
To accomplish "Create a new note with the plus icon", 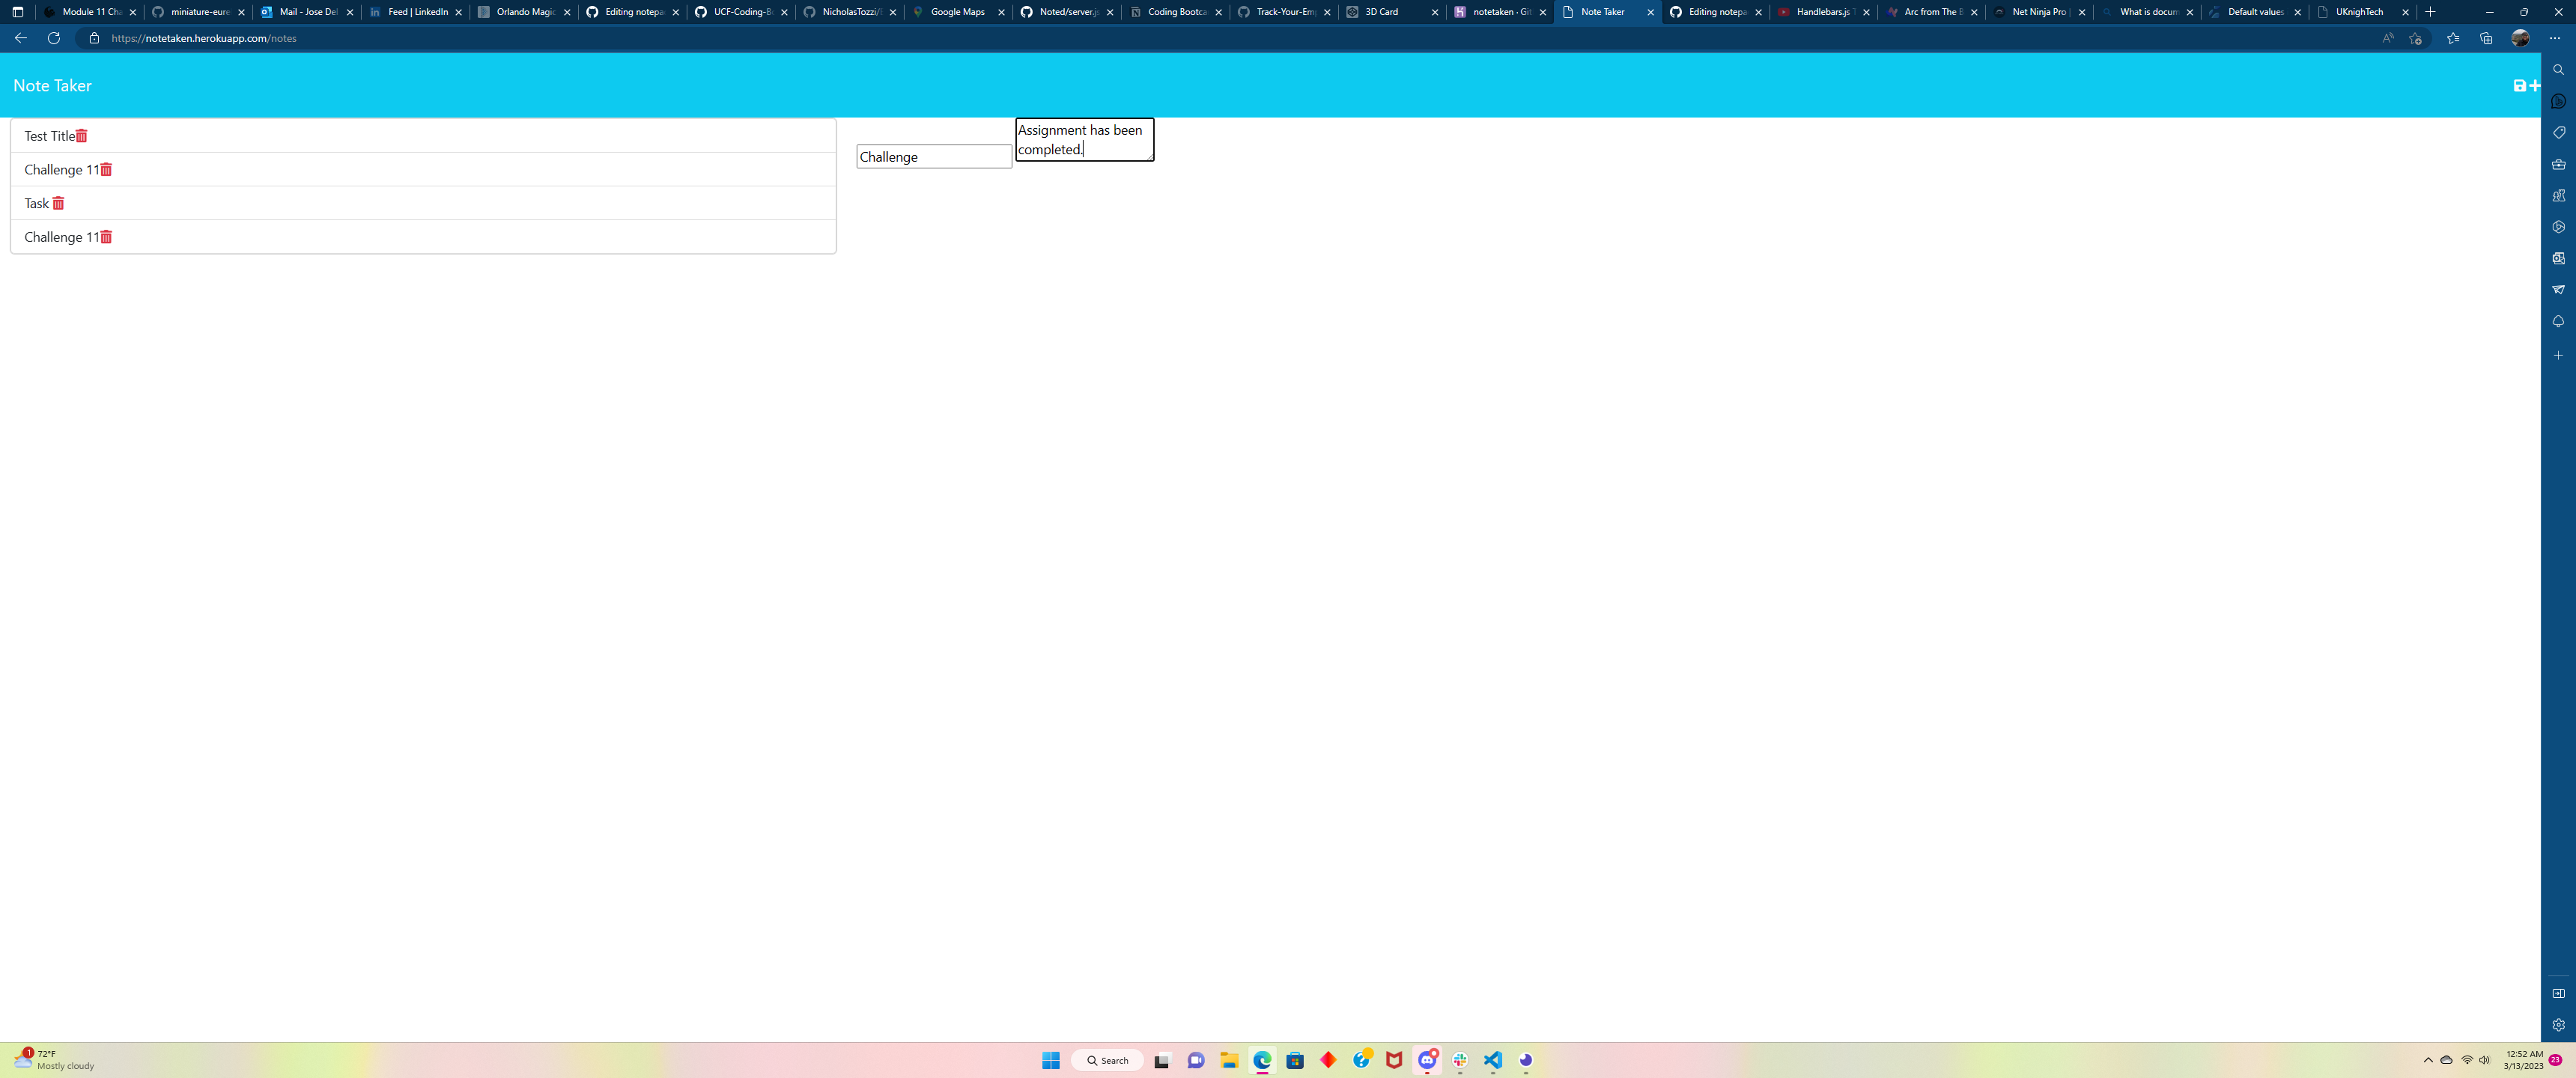I will [2535, 86].
